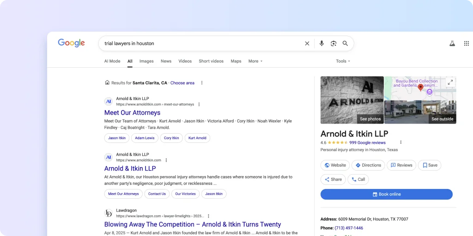Open Google Lens image search icon
The height and width of the screenshot is (236, 473).
click(x=334, y=43)
